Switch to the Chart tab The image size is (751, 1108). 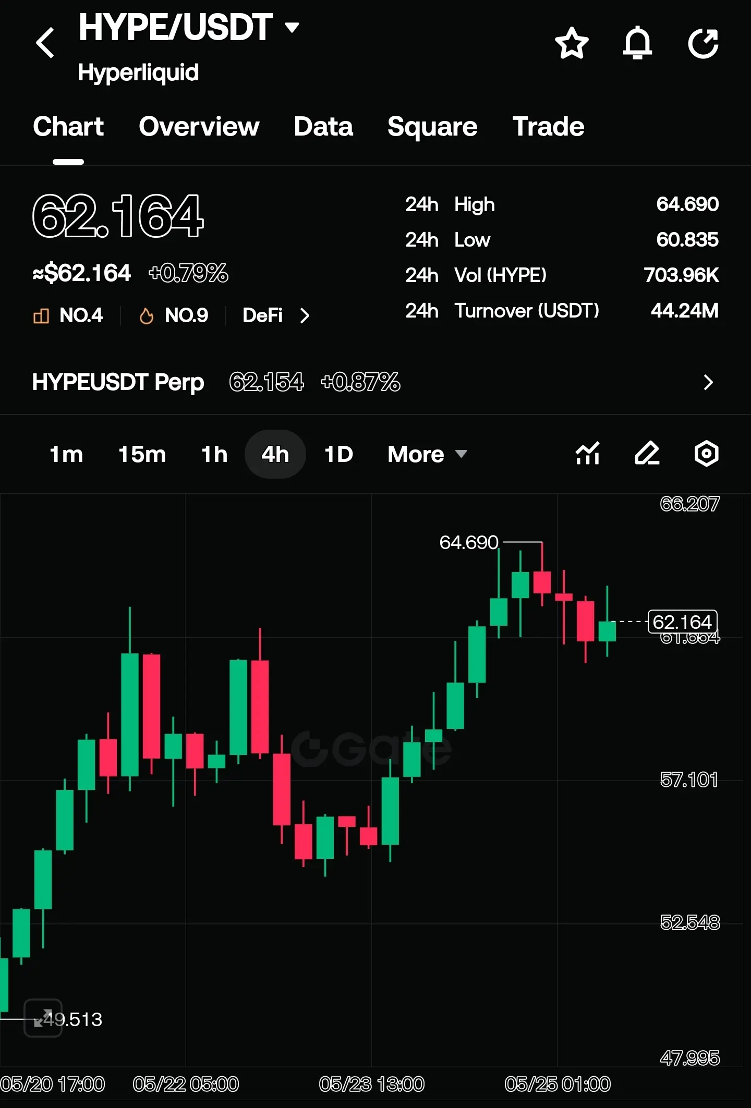point(68,127)
